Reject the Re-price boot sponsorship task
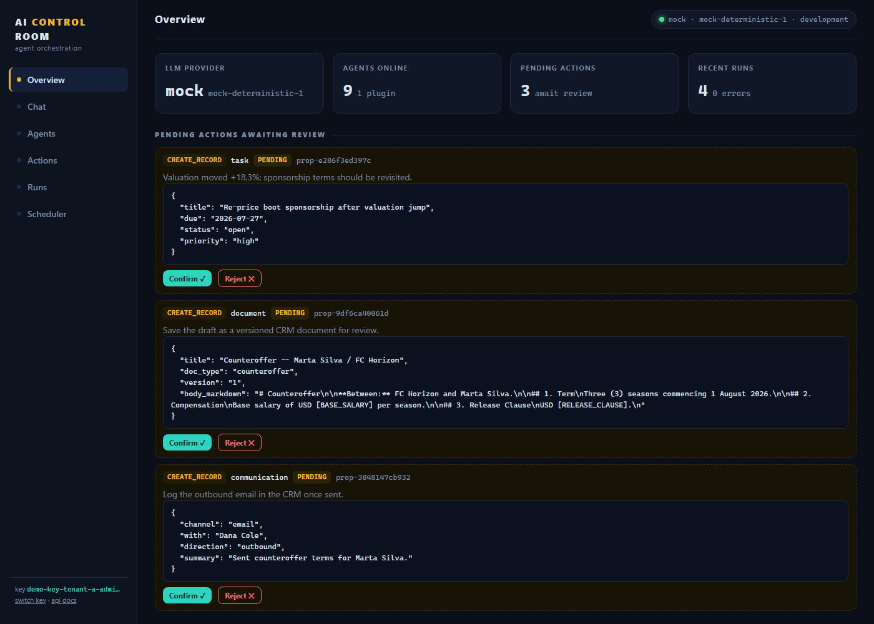The image size is (874, 624). click(240, 279)
